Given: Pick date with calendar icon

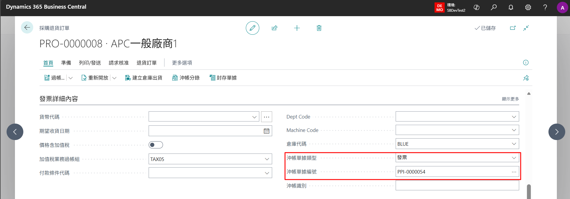Looking at the screenshot, I should (x=266, y=131).
